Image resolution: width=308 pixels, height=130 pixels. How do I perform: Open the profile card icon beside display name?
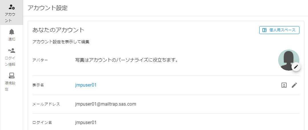pyautogui.click(x=284, y=85)
